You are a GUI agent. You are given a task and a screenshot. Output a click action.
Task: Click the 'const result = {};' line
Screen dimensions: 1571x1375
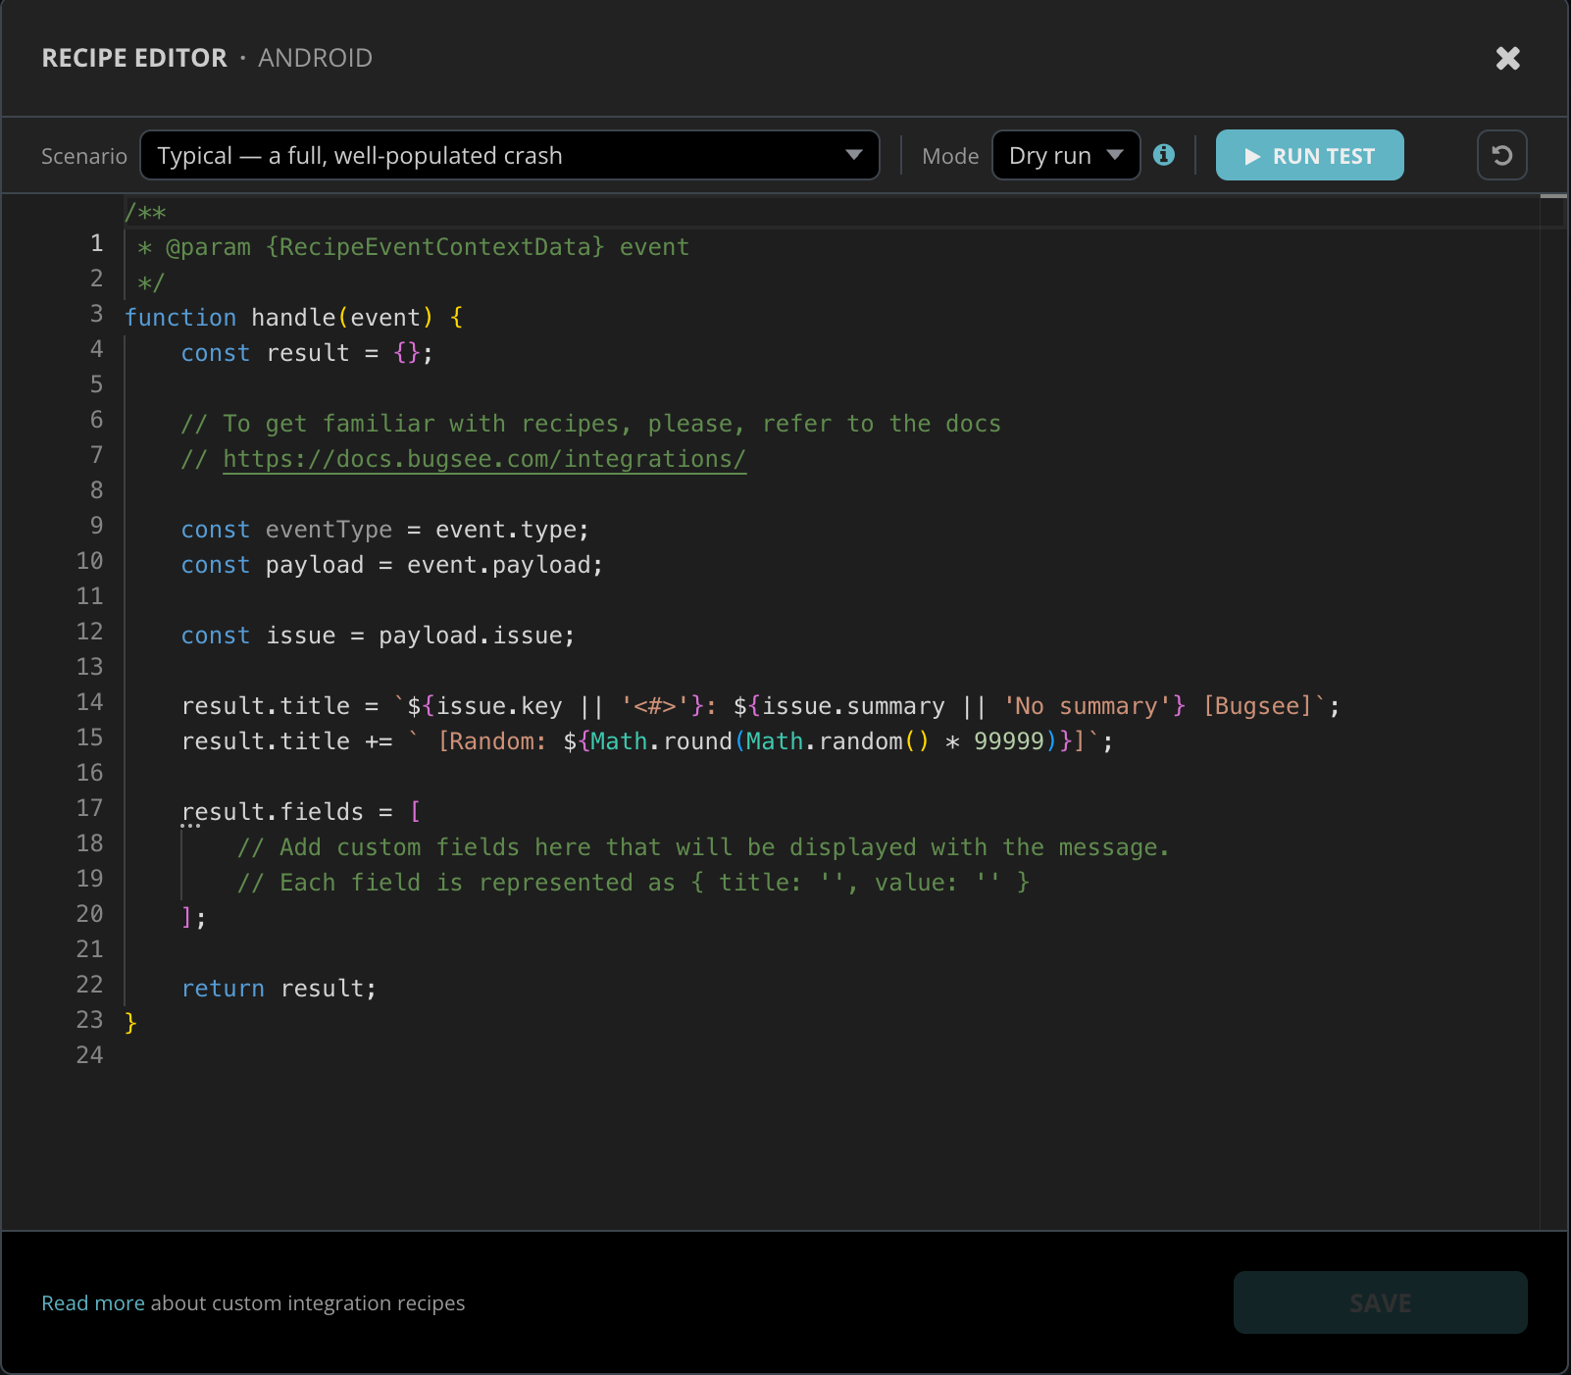pyautogui.click(x=307, y=353)
